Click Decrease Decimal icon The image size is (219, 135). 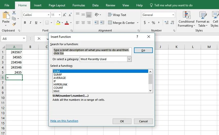[x=172, y=23]
